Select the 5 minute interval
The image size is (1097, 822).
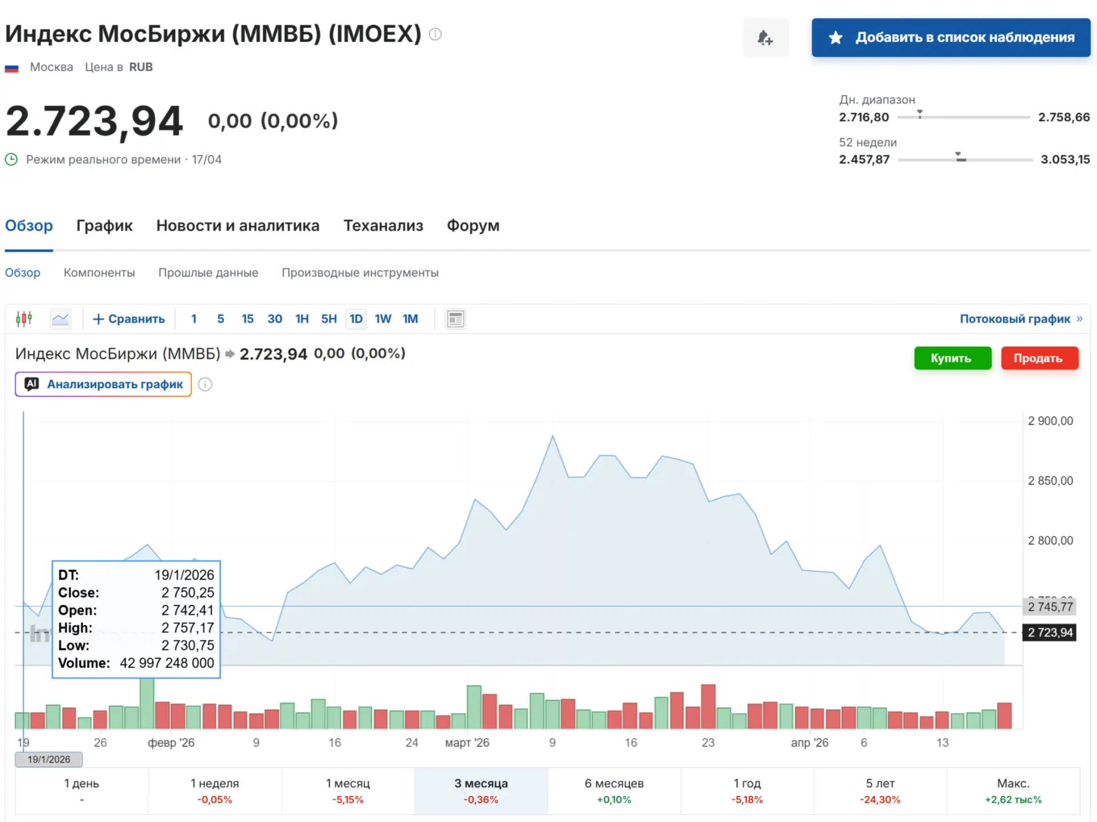tap(221, 319)
